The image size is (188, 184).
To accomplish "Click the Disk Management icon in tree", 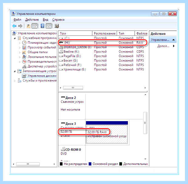I will 24,76.
